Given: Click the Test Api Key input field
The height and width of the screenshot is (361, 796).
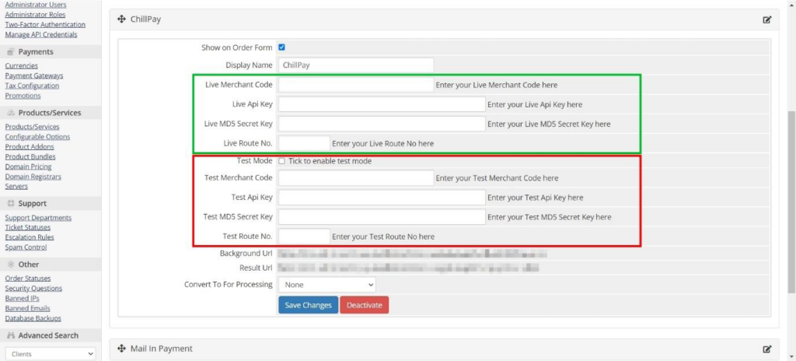Looking at the screenshot, I should [x=382, y=198].
